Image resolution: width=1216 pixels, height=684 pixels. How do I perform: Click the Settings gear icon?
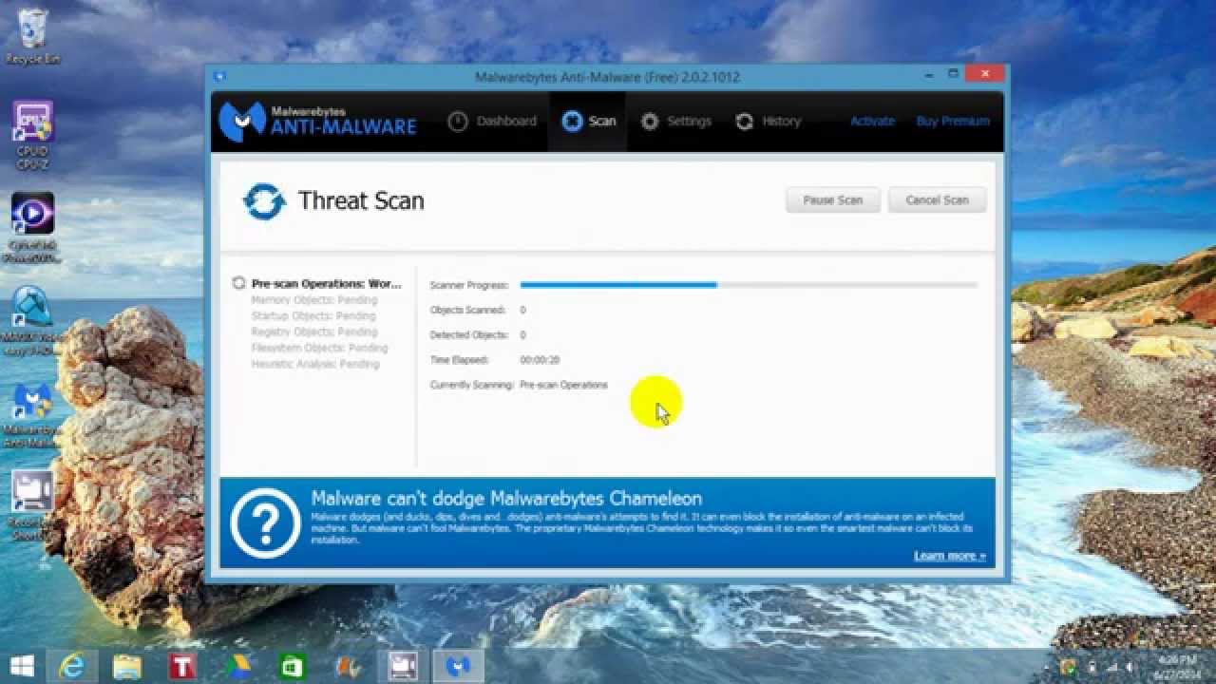click(x=650, y=122)
